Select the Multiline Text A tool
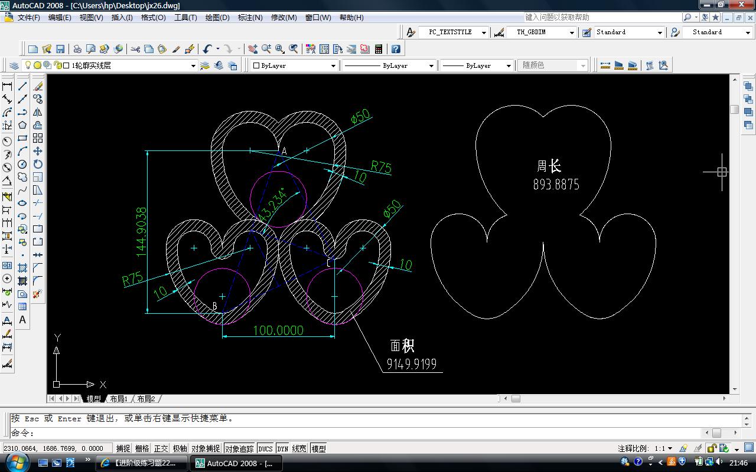 [22, 320]
